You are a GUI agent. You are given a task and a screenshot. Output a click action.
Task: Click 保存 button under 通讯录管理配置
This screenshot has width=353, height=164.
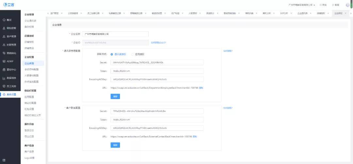tap(115, 97)
